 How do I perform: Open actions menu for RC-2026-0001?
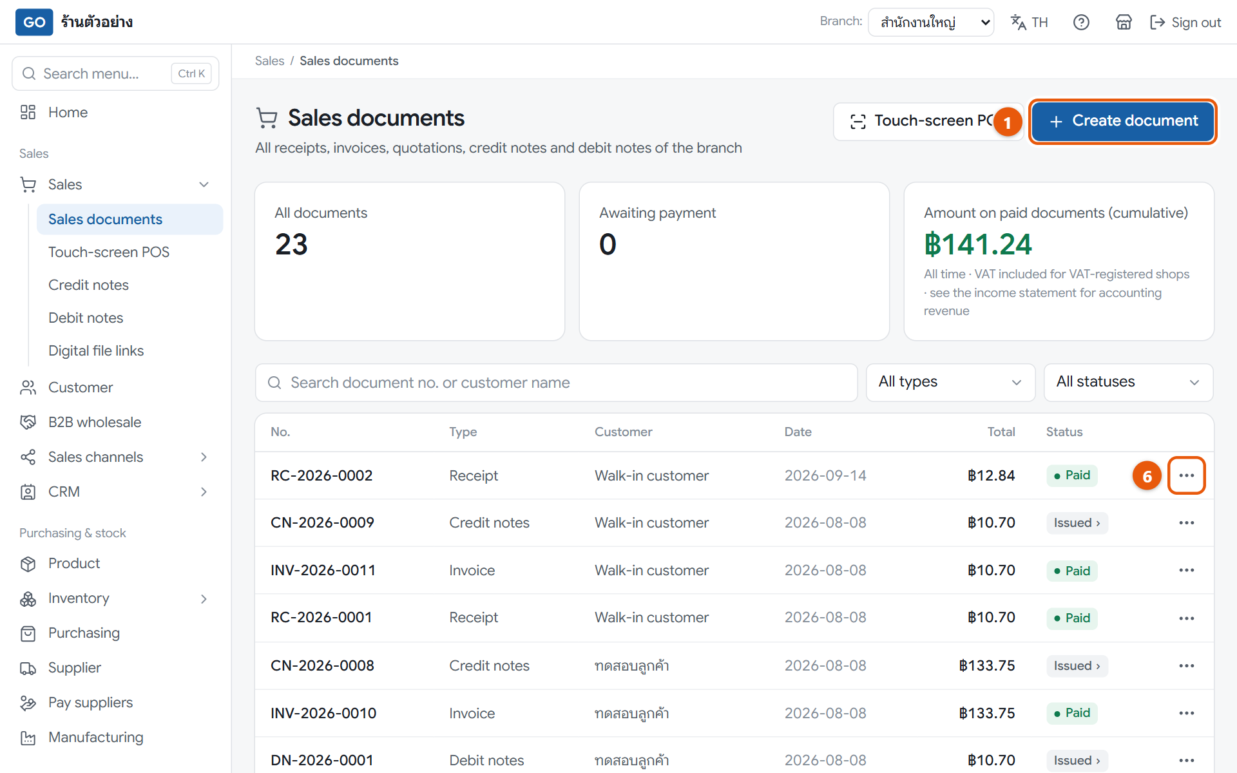point(1186,618)
